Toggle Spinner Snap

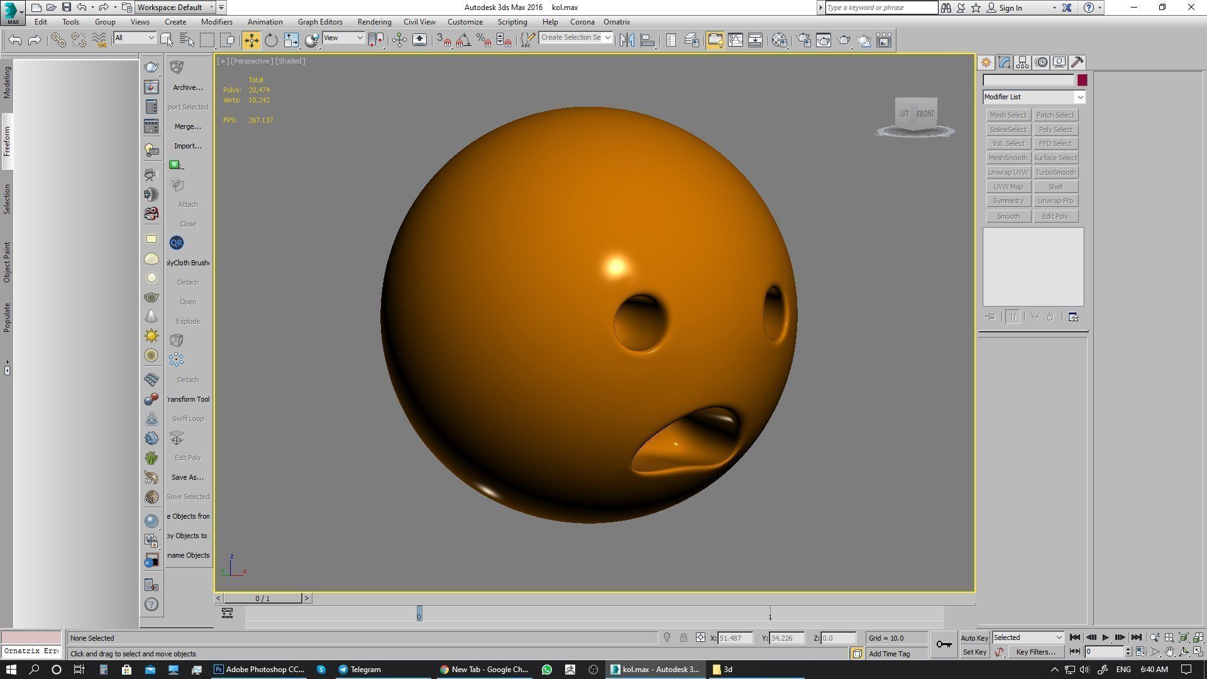(504, 40)
